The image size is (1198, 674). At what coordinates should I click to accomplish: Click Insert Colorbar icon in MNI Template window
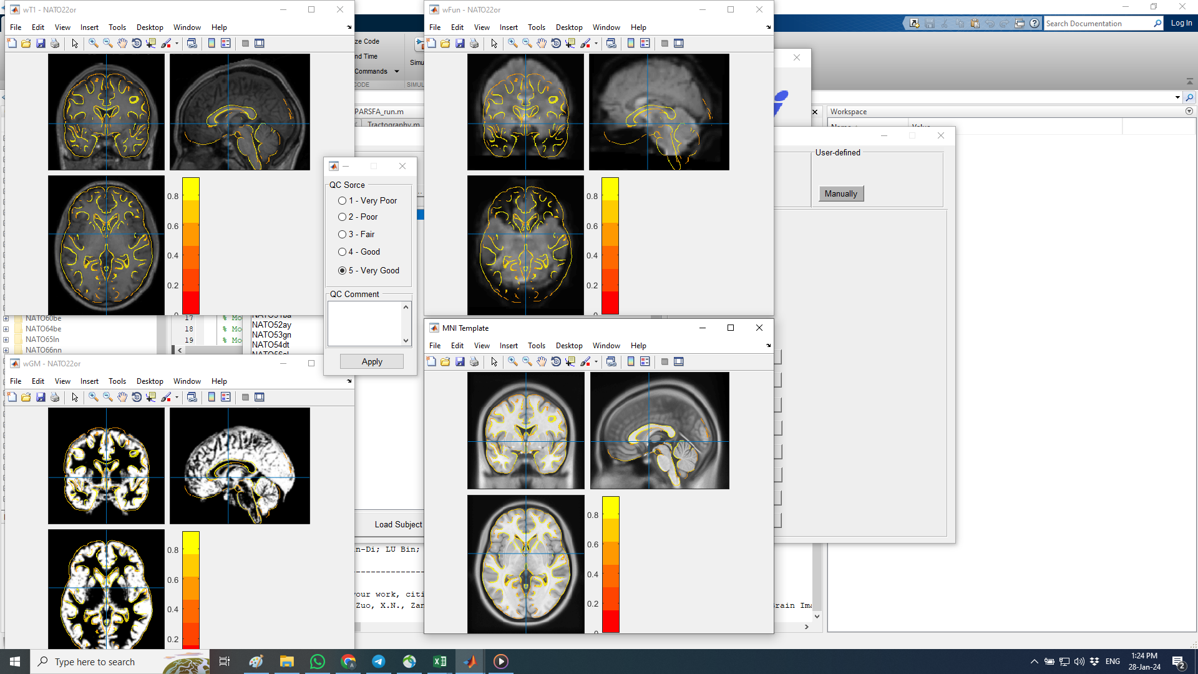[631, 361]
